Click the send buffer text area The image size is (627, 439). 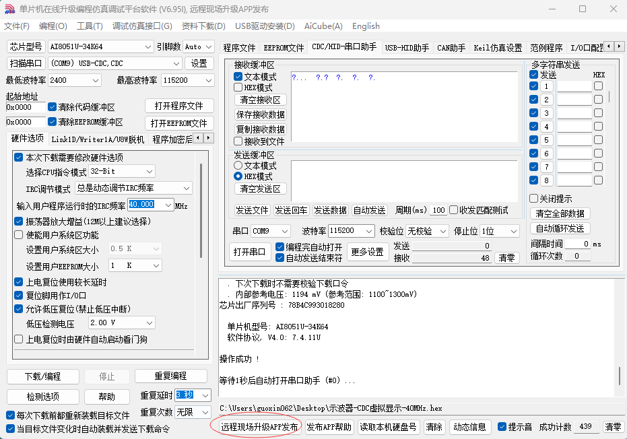pos(404,180)
